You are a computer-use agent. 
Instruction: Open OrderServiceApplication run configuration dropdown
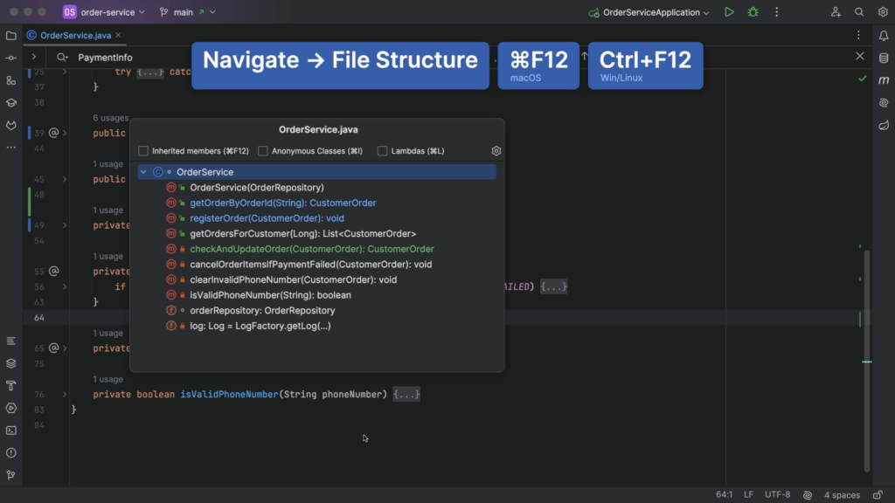tap(649, 12)
